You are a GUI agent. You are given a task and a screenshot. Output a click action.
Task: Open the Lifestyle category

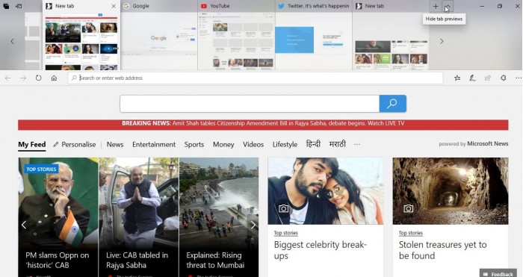(x=285, y=145)
